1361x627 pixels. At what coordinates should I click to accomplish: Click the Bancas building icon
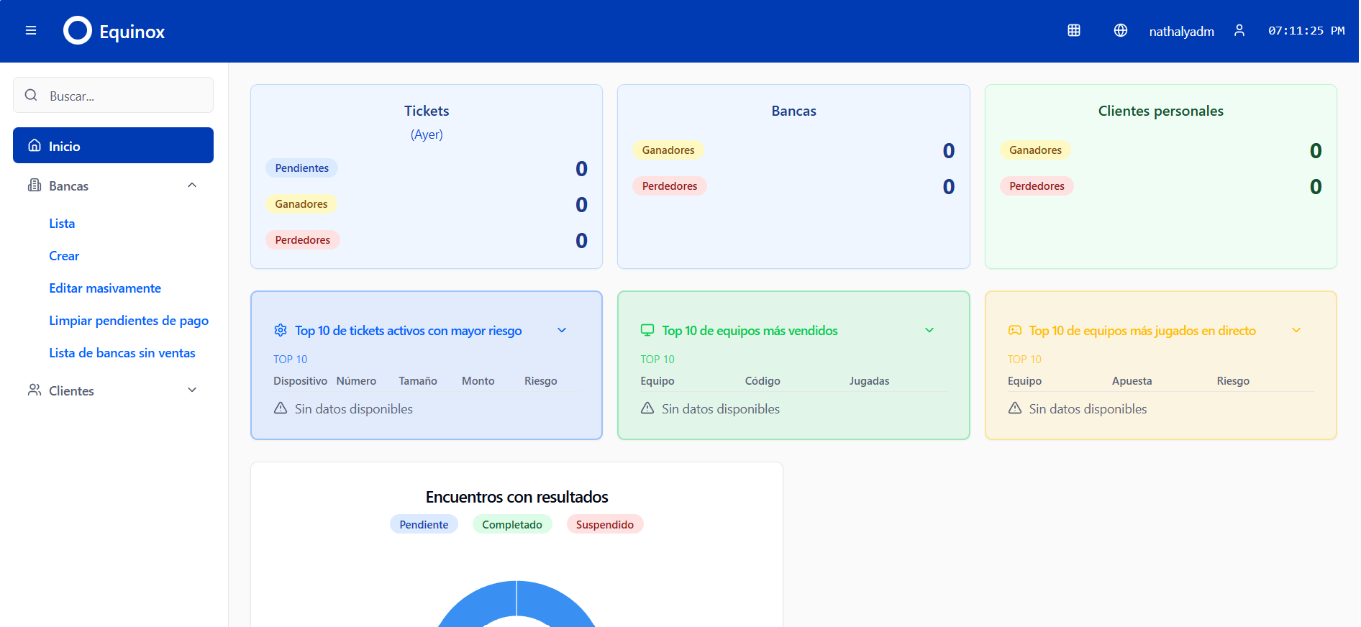click(35, 185)
